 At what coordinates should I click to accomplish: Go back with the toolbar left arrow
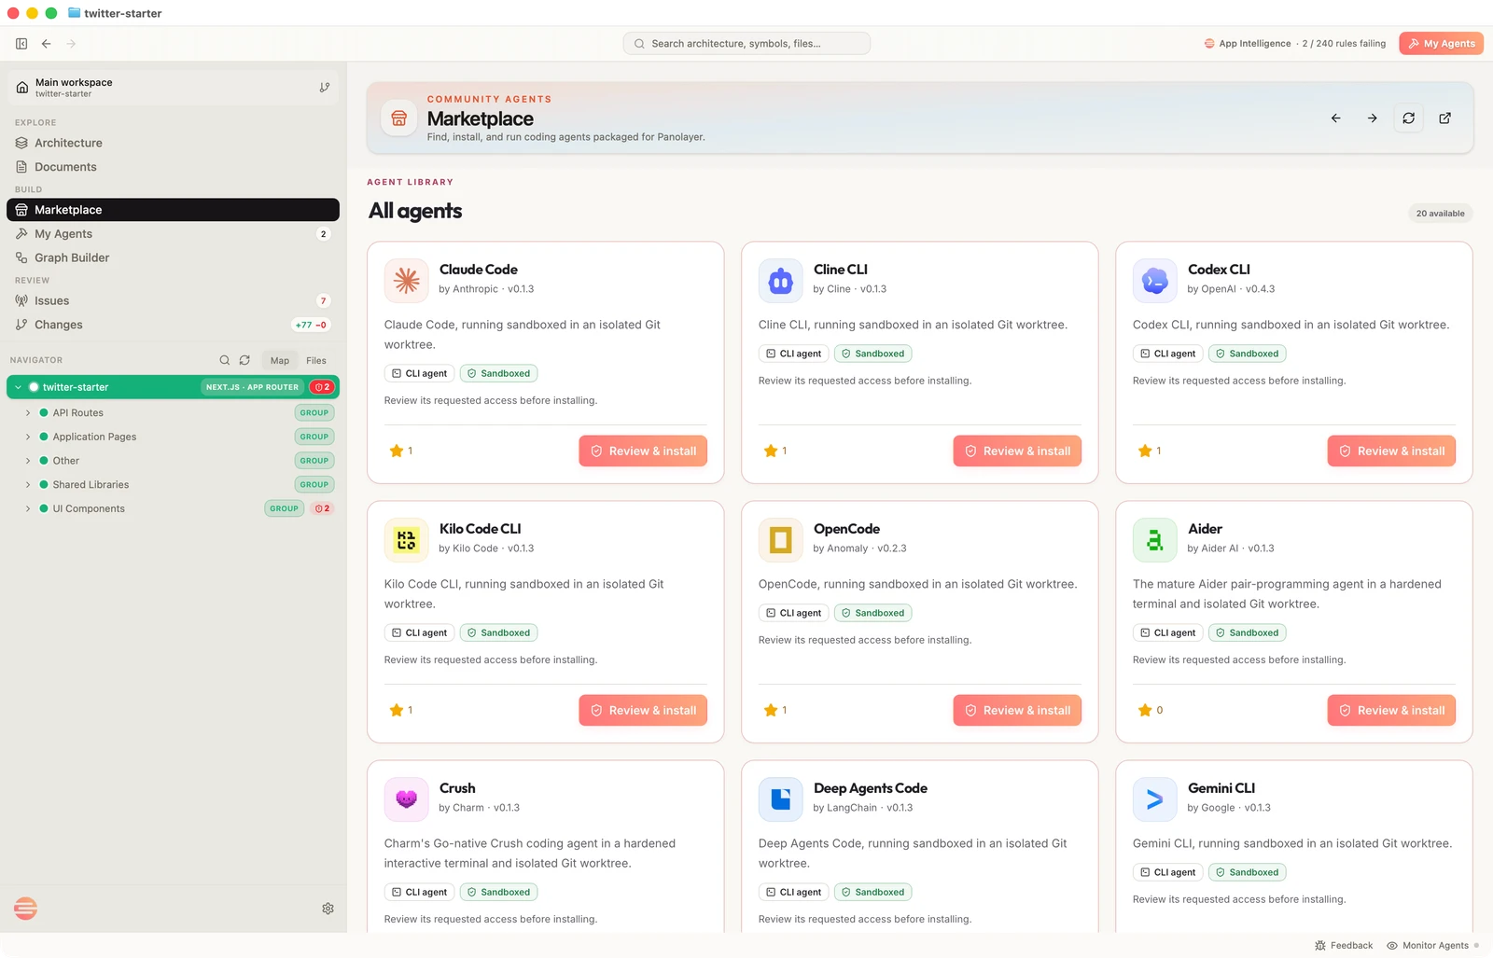pos(46,44)
